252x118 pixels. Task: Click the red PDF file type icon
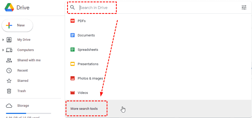73,21
